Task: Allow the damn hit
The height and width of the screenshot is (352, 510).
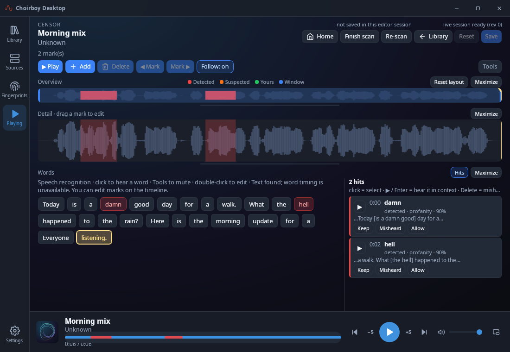Action: [418, 228]
